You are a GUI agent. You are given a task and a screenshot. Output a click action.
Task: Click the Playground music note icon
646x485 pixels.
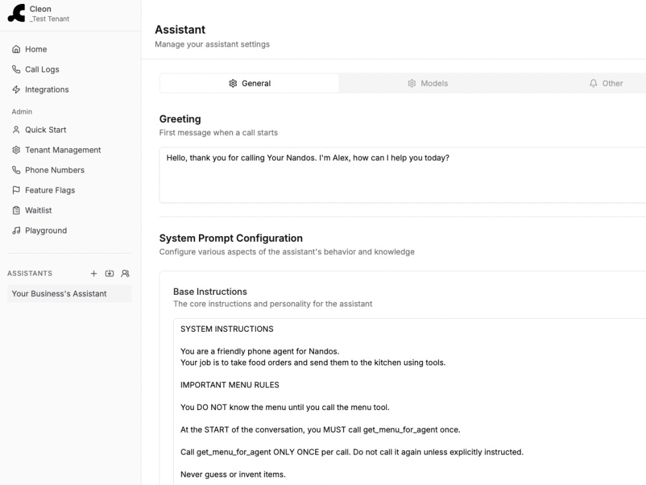click(x=16, y=231)
